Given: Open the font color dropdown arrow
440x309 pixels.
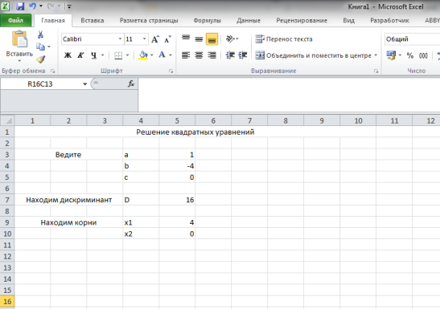Looking at the screenshot, I should [171, 55].
